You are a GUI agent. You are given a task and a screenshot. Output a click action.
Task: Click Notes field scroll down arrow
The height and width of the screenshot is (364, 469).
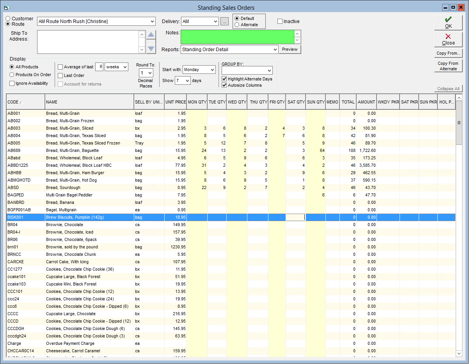coord(297,40)
